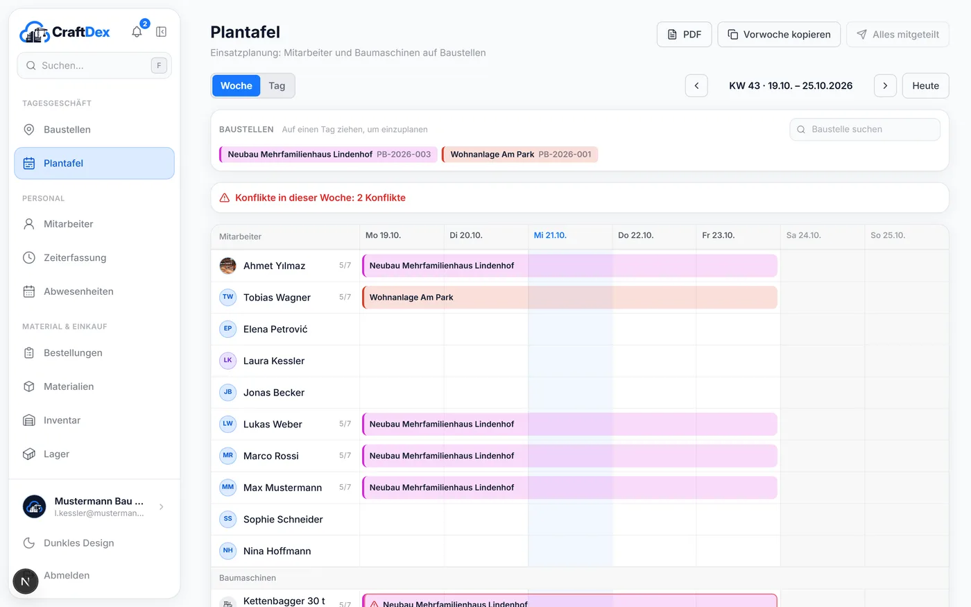
Task: Switch to the Tag view
Action: coord(277,86)
